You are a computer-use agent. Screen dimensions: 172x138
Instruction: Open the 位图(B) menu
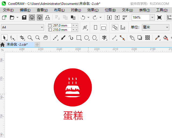(x=110, y=10)
